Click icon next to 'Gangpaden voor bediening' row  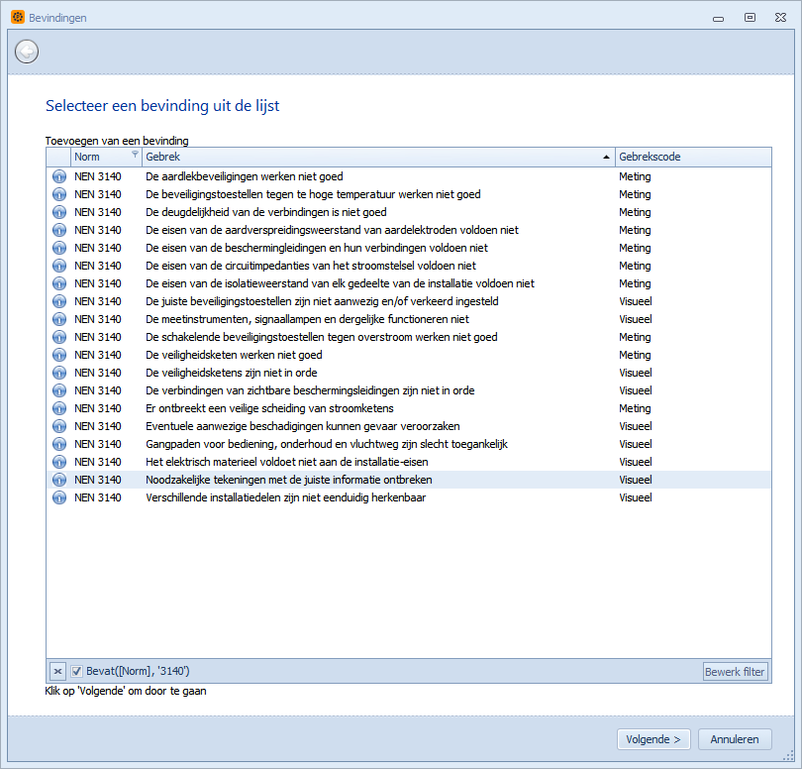(58, 444)
